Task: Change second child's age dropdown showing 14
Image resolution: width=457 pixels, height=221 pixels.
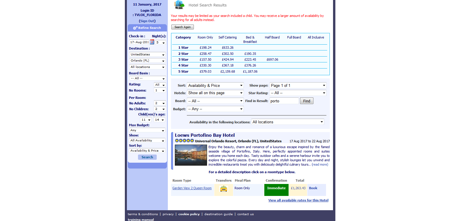Action: tap(159, 120)
